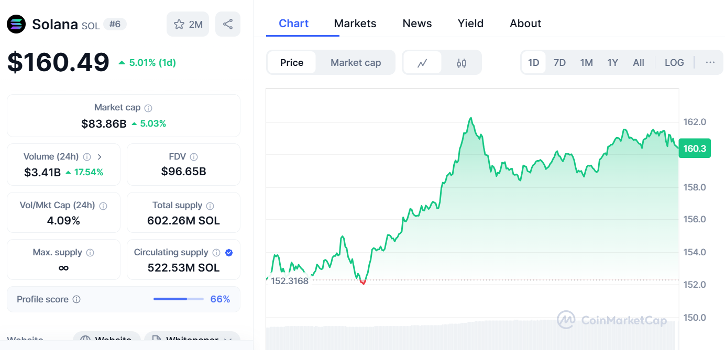Click the 66% profile score value
This screenshot has height=350, width=725.
pyautogui.click(x=220, y=299)
